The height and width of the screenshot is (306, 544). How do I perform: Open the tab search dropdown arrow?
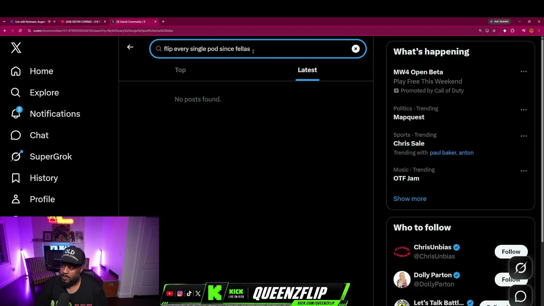(x=4, y=22)
